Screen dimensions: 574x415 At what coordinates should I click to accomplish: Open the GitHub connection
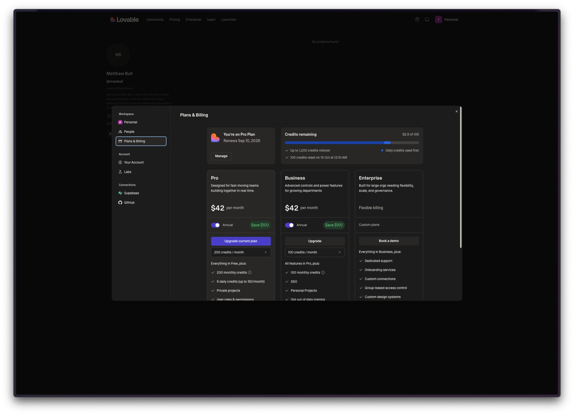129,202
